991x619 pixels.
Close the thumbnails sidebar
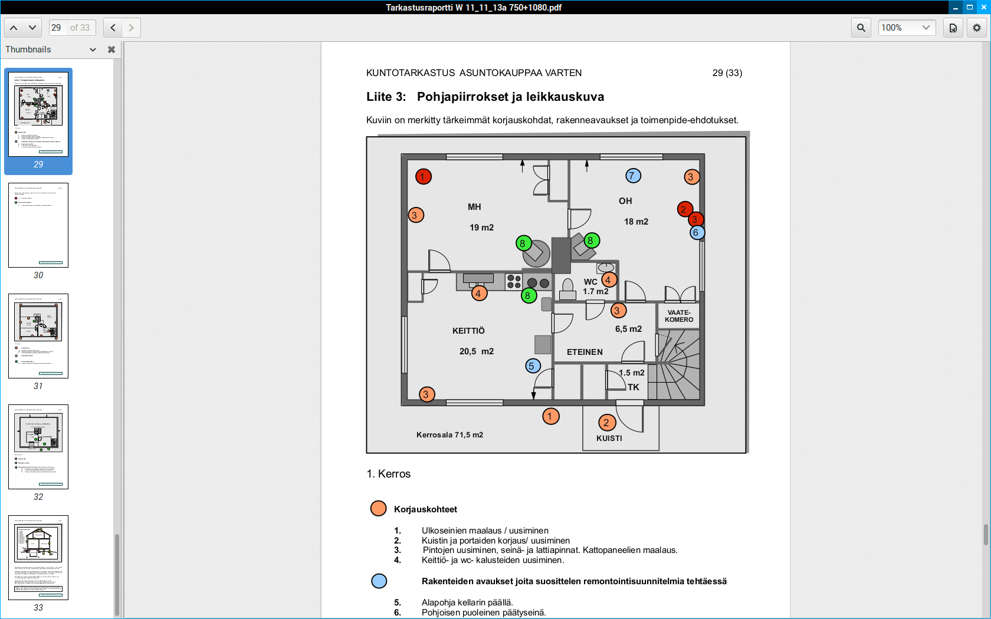coord(111,50)
